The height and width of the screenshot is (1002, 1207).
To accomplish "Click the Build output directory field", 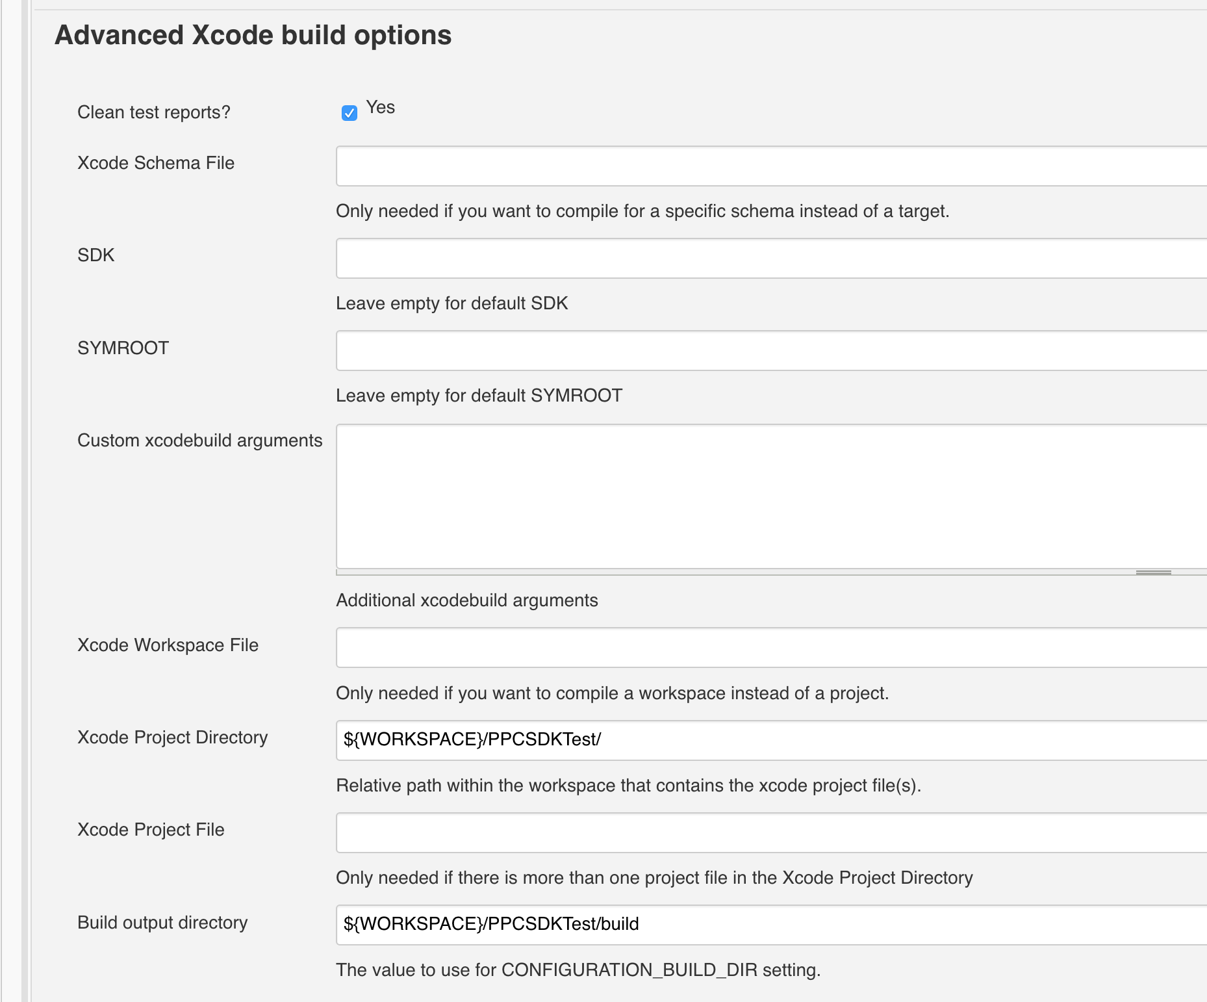I will [770, 925].
